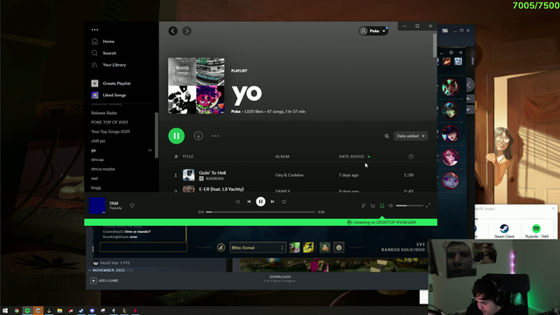Open the wat playlist
This screenshot has width=560, height=315.
[x=94, y=178]
